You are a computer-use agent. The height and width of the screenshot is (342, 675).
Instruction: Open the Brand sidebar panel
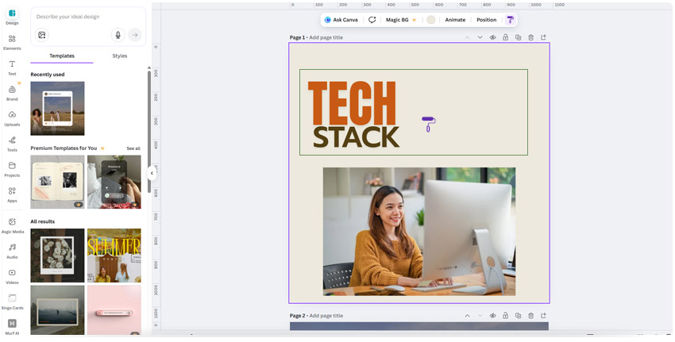coord(12,93)
